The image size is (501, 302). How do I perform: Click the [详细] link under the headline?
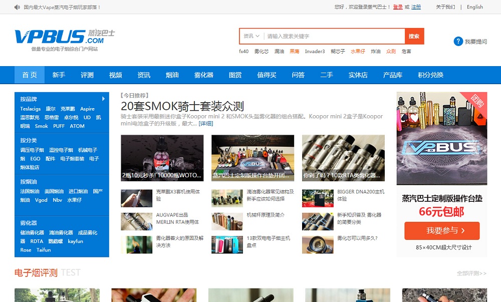point(206,124)
